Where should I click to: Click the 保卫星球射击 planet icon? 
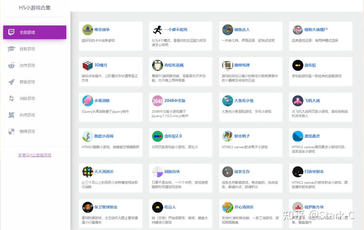[88, 207]
